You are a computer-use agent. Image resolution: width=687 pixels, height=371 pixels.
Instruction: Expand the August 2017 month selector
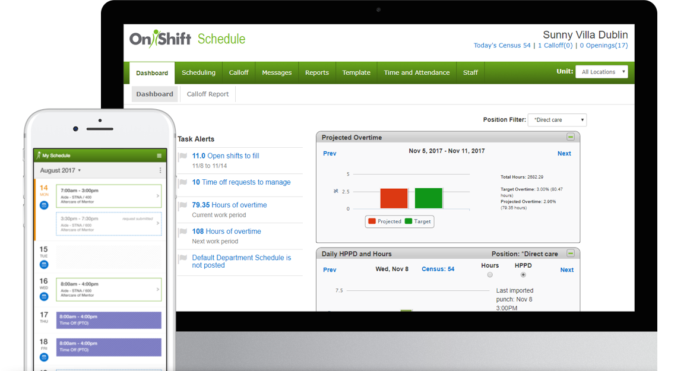tap(61, 170)
